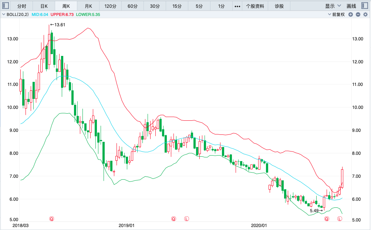Switch to the 月K monthly chart tab

coord(88,6)
